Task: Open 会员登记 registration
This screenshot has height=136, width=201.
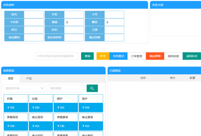Action: point(118,56)
